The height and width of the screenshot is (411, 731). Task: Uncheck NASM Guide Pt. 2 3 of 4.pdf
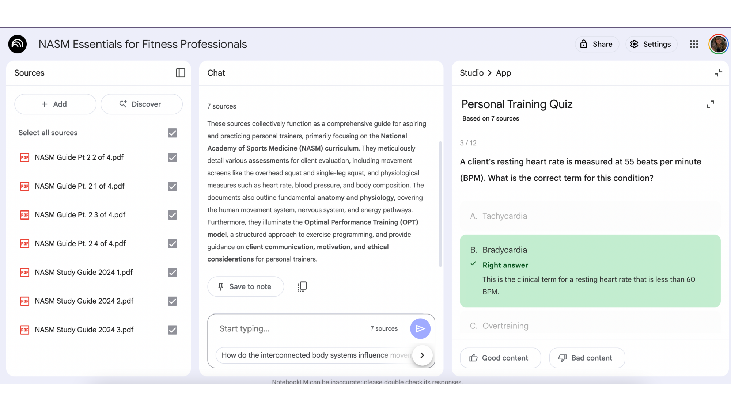click(x=173, y=215)
